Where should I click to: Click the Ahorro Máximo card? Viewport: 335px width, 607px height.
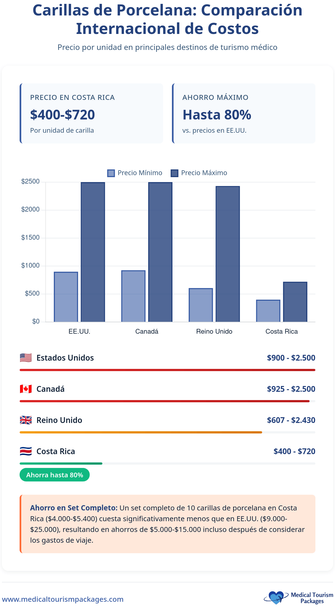point(244,113)
